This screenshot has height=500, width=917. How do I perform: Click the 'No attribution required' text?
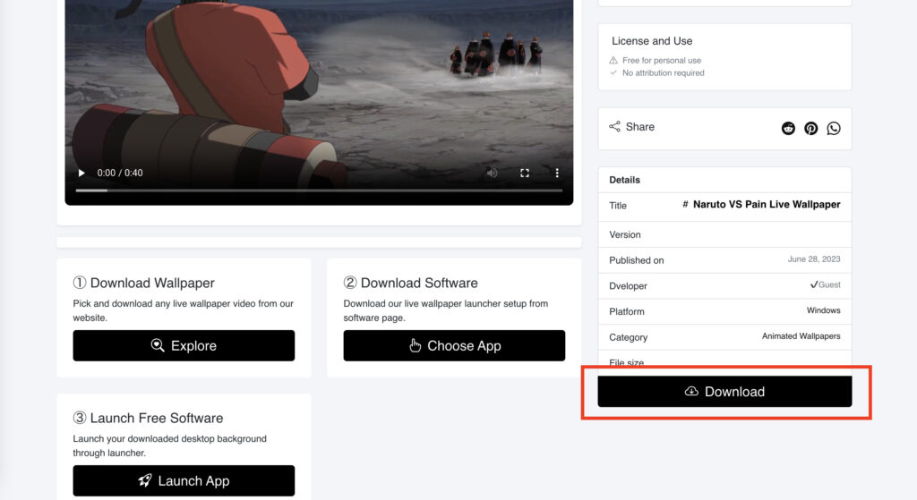[x=664, y=73]
